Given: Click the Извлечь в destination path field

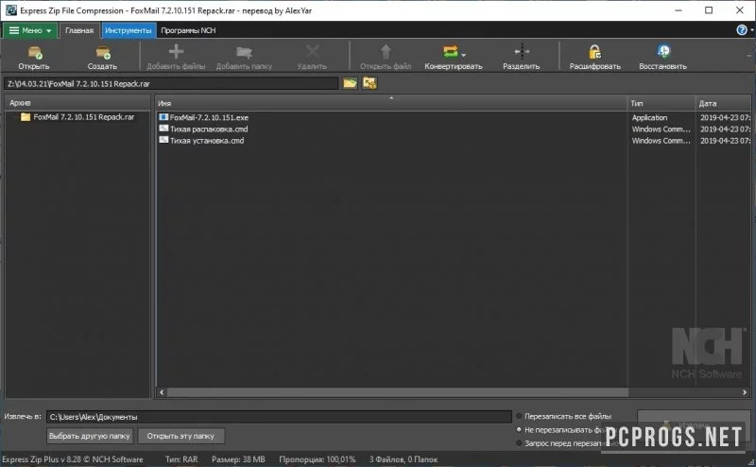Looking at the screenshot, I should tap(279, 417).
